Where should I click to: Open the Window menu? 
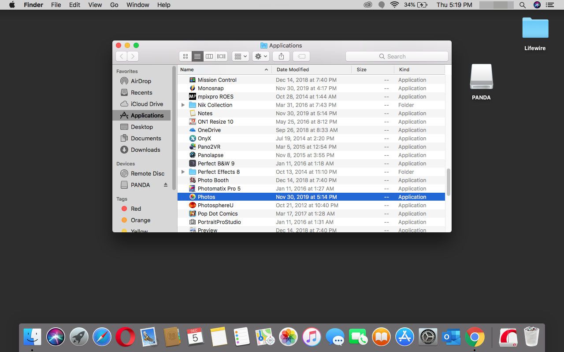(138, 5)
